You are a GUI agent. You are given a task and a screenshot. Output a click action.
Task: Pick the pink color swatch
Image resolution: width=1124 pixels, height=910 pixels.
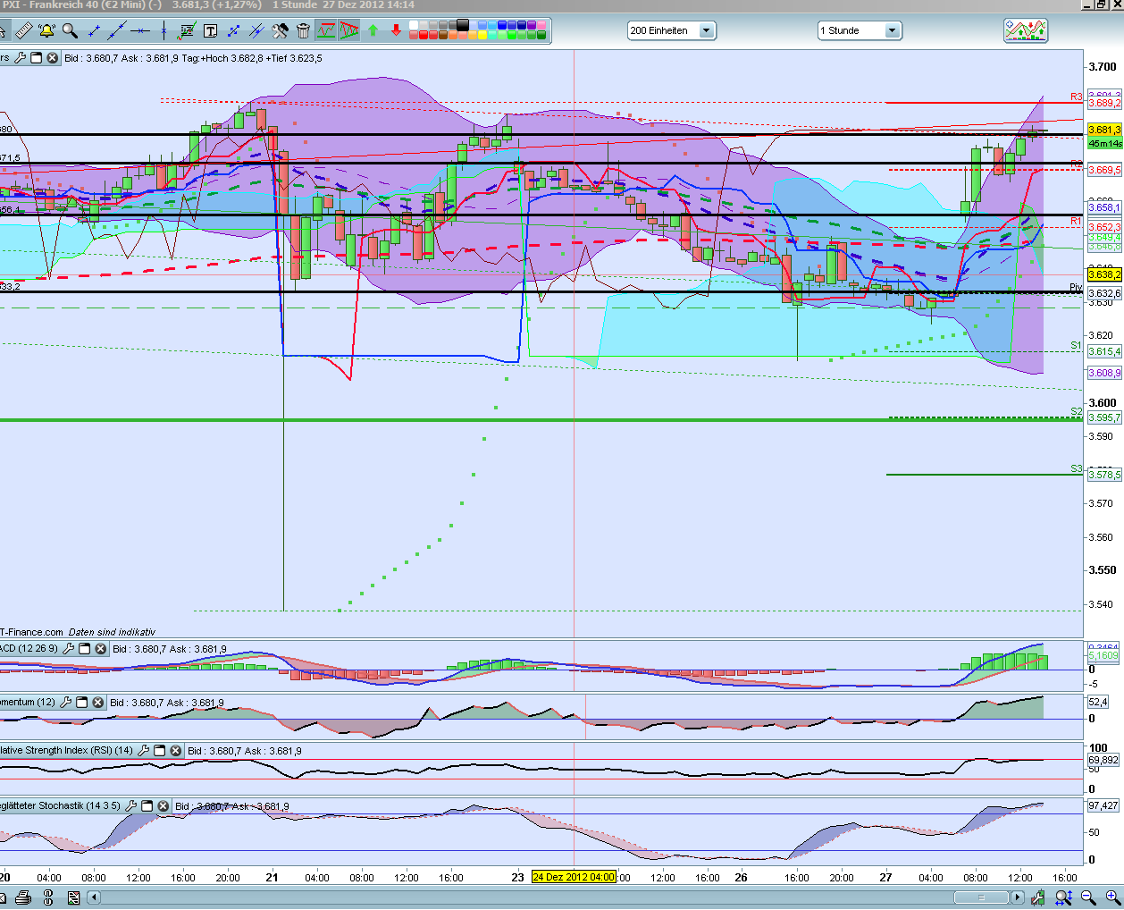pyautogui.click(x=541, y=25)
